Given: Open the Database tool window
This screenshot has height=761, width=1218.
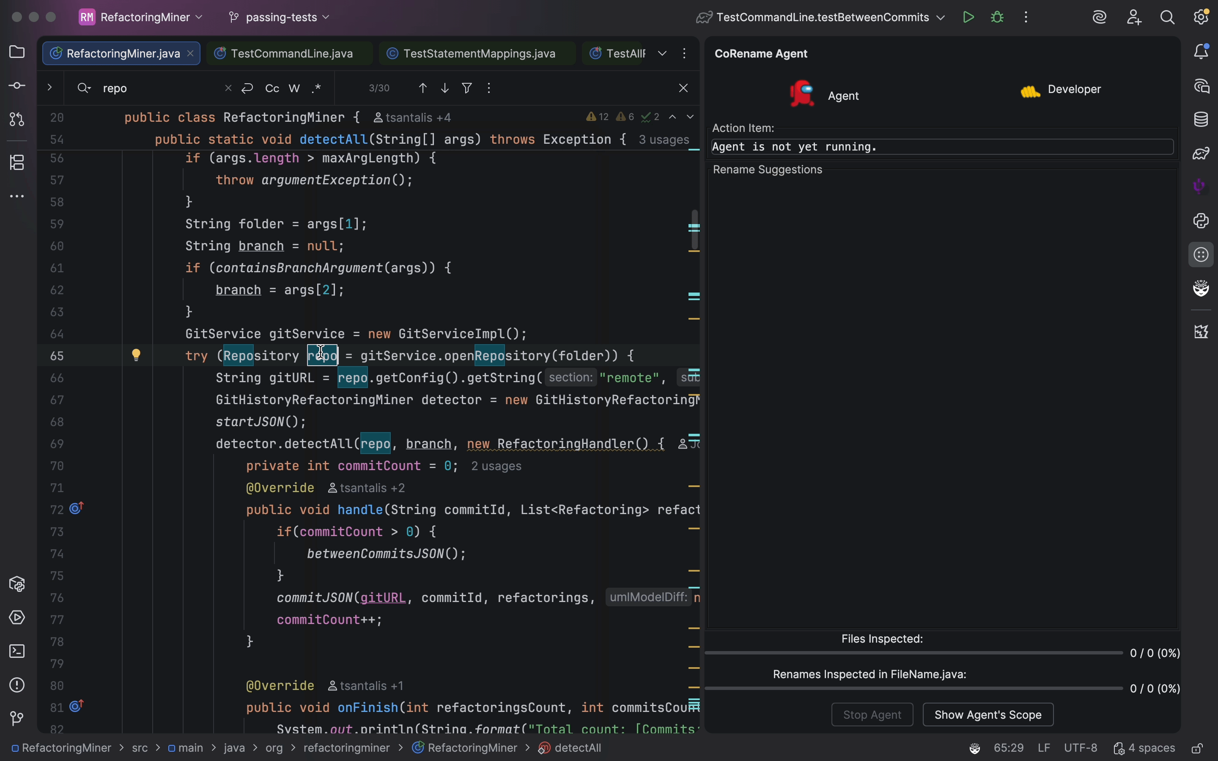Looking at the screenshot, I should (x=1202, y=120).
